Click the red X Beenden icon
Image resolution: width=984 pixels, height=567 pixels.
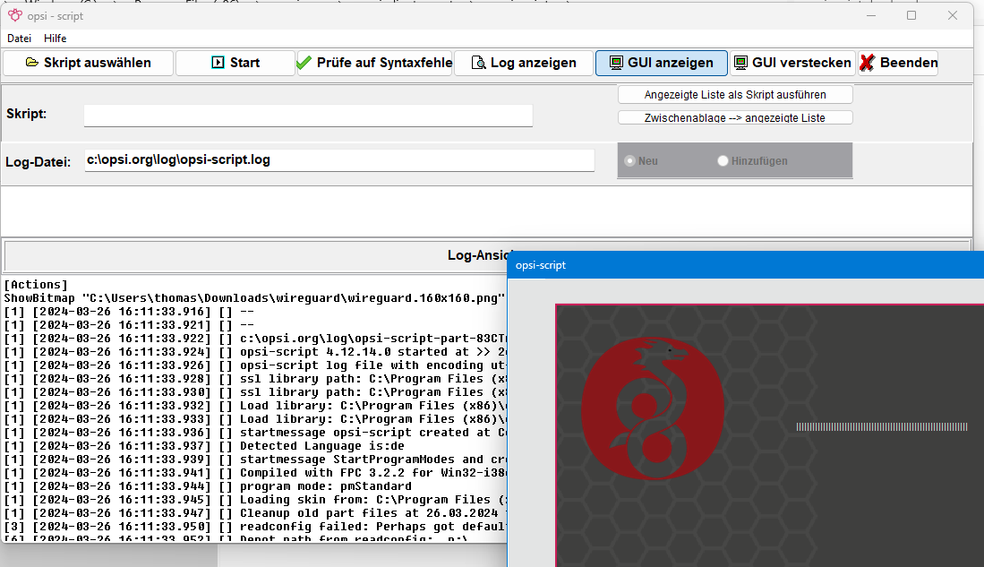coord(867,63)
